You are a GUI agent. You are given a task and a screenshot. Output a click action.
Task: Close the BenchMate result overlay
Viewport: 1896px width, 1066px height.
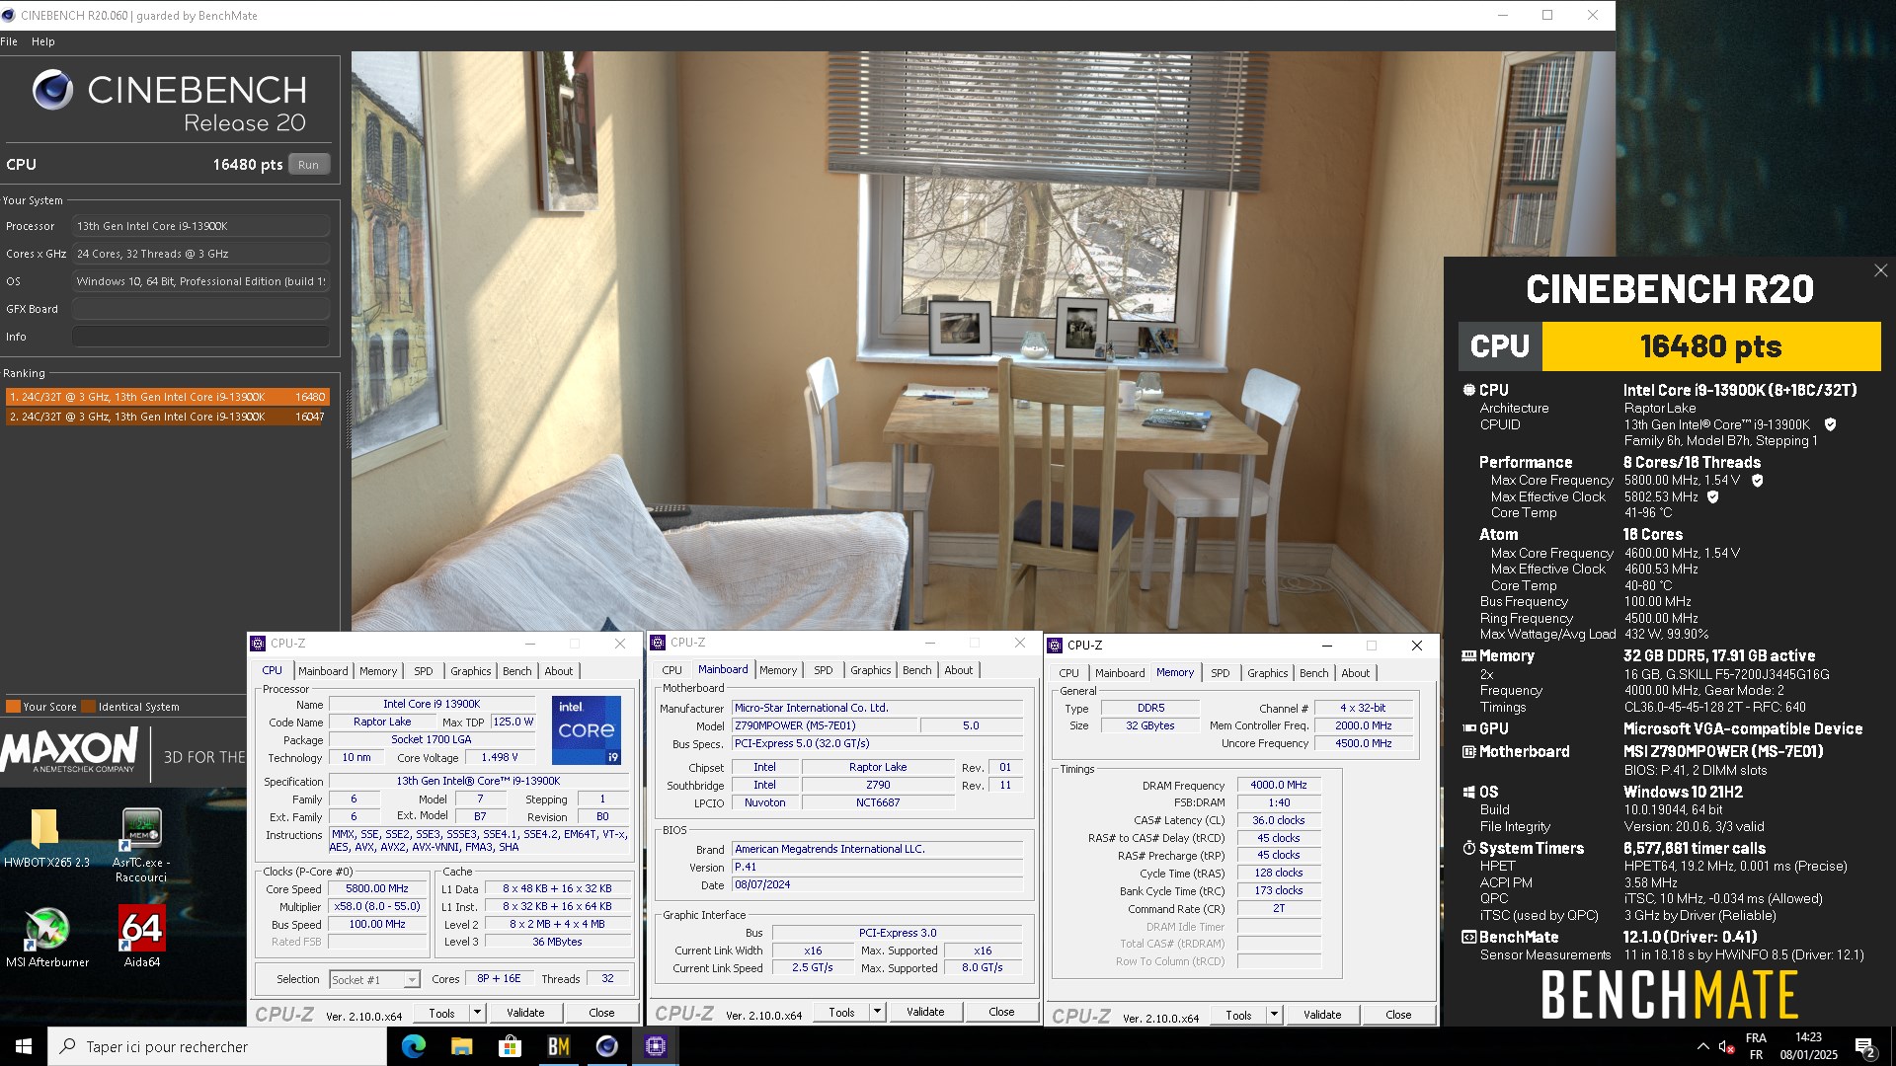[x=1880, y=270]
